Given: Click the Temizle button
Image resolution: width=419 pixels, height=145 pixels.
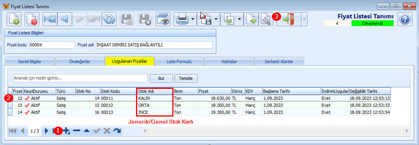Looking at the screenshot, I should coord(186,78).
